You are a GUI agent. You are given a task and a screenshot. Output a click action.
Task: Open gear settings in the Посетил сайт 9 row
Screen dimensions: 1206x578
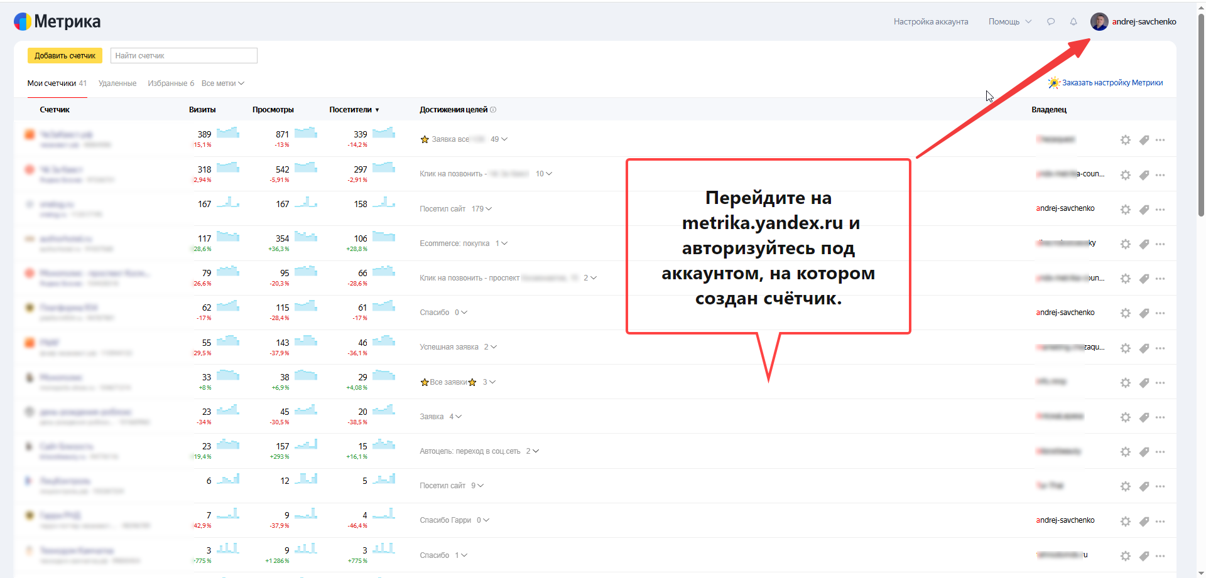click(x=1126, y=486)
